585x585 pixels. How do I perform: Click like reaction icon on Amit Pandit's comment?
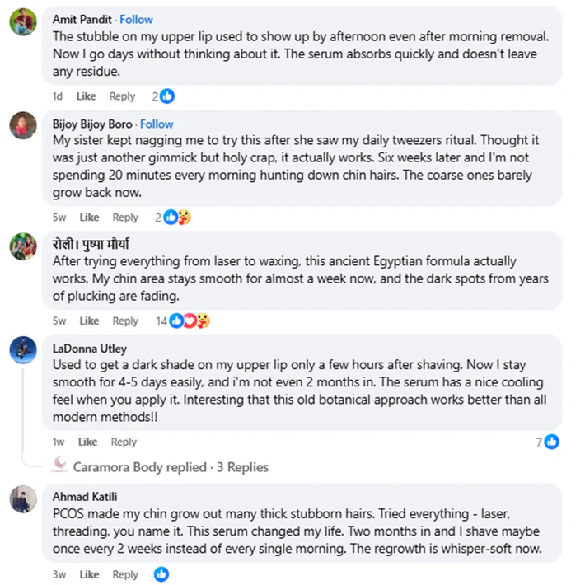click(167, 96)
